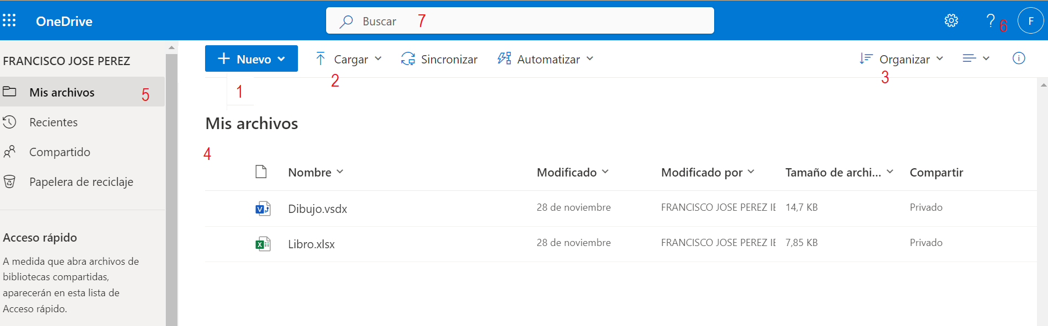Viewport: 1048px width, 326px height.
Task: Click the OneDrive header link
Action: 64,22
